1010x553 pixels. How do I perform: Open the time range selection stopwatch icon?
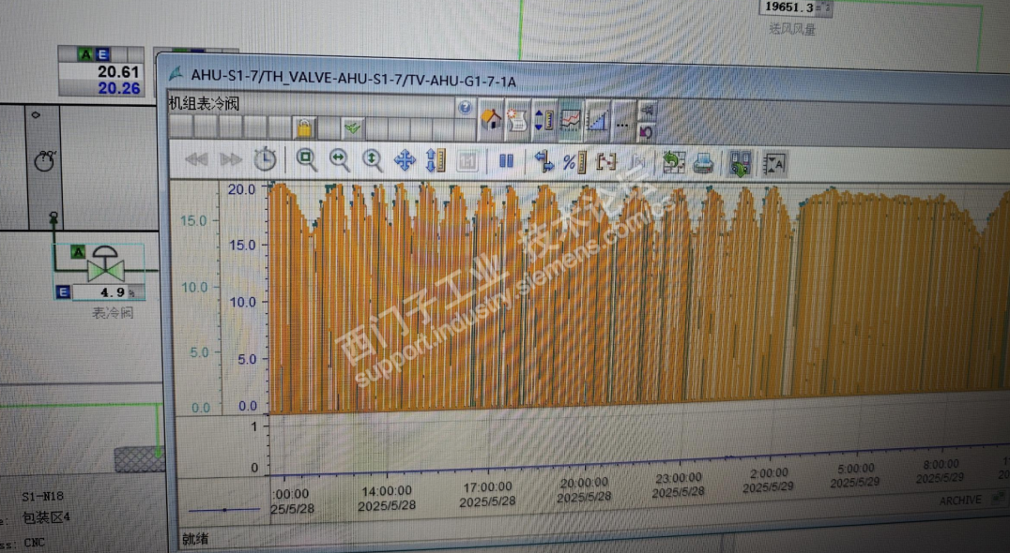coord(265,159)
